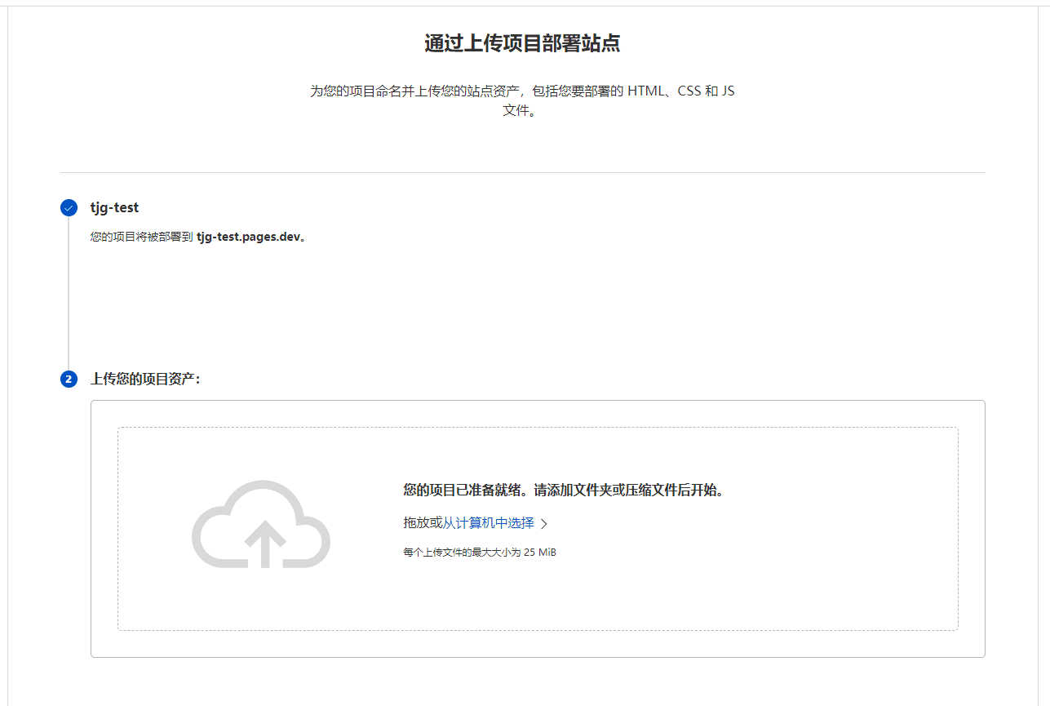Click the step 1 completed checkmark icon
The image size is (1050, 706).
[69, 208]
